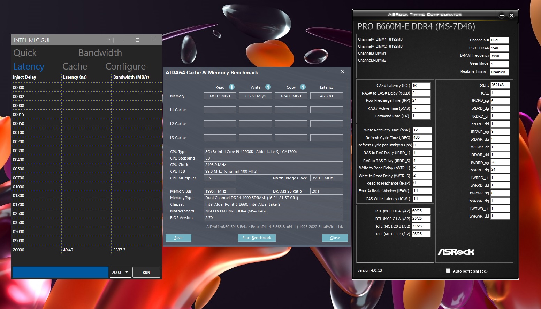Image resolution: width=541 pixels, height=309 pixels.
Task: Click the Gear Mode value field
Action: pyautogui.click(x=500, y=64)
